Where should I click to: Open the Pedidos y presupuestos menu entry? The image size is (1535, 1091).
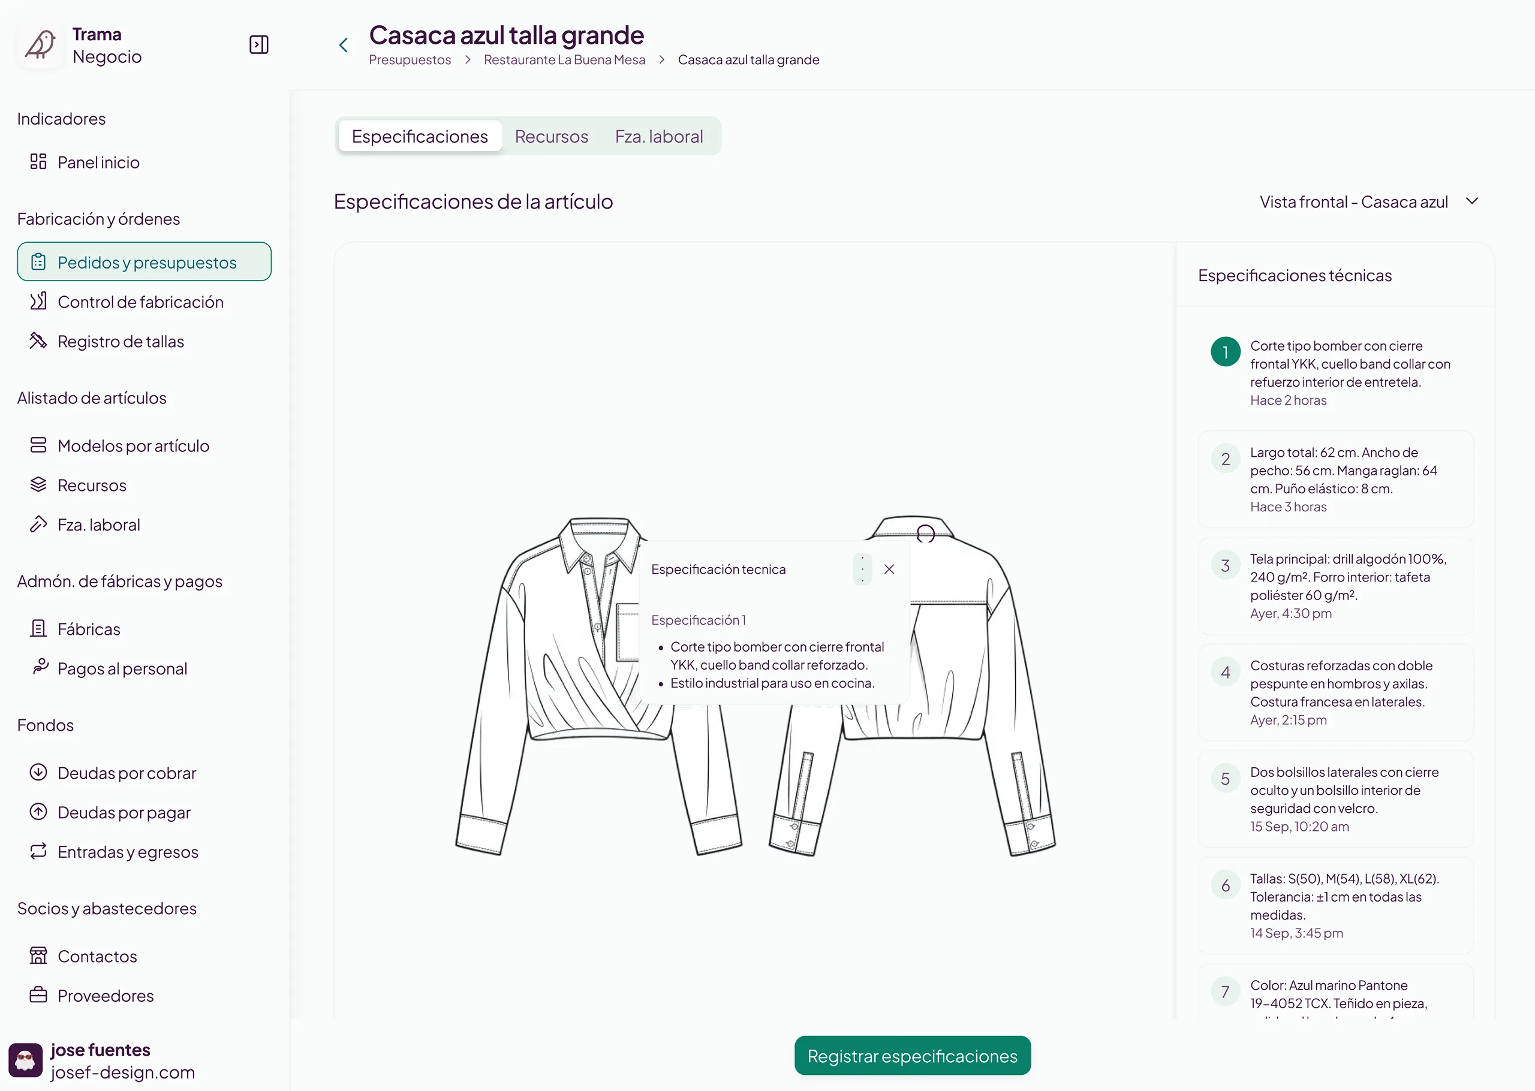click(145, 262)
